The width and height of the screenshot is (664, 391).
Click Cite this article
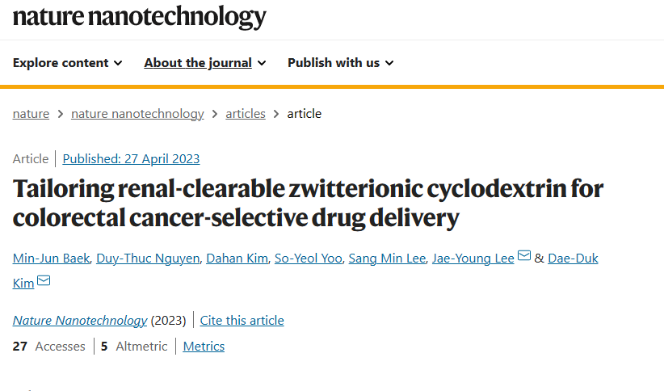(x=242, y=320)
